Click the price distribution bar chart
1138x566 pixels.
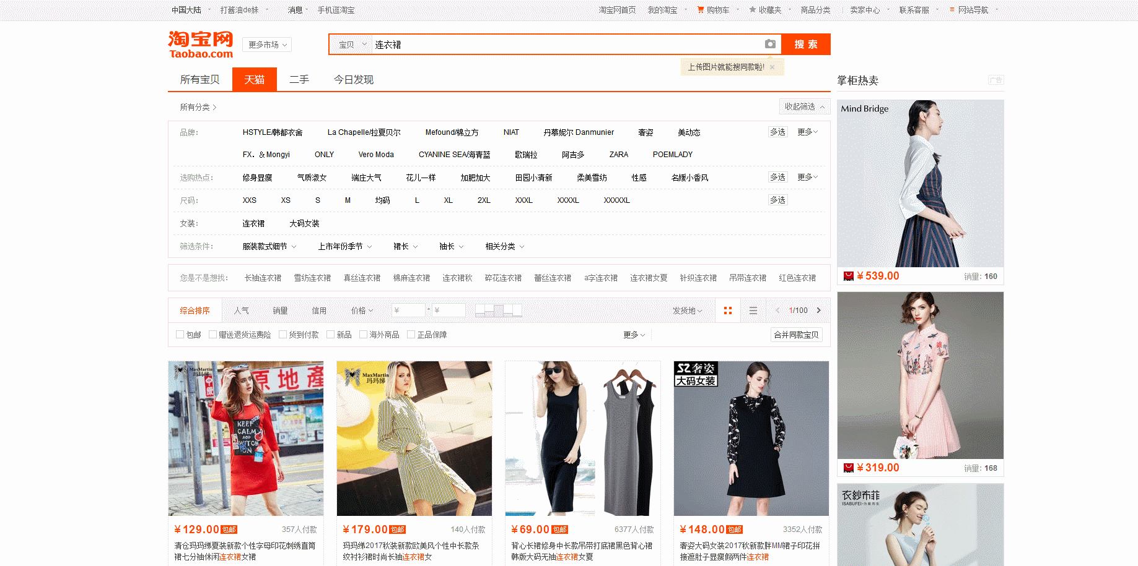click(498, 311)
